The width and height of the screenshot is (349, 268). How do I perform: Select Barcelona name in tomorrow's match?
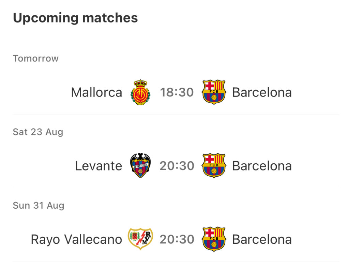[x=262, y=92]
